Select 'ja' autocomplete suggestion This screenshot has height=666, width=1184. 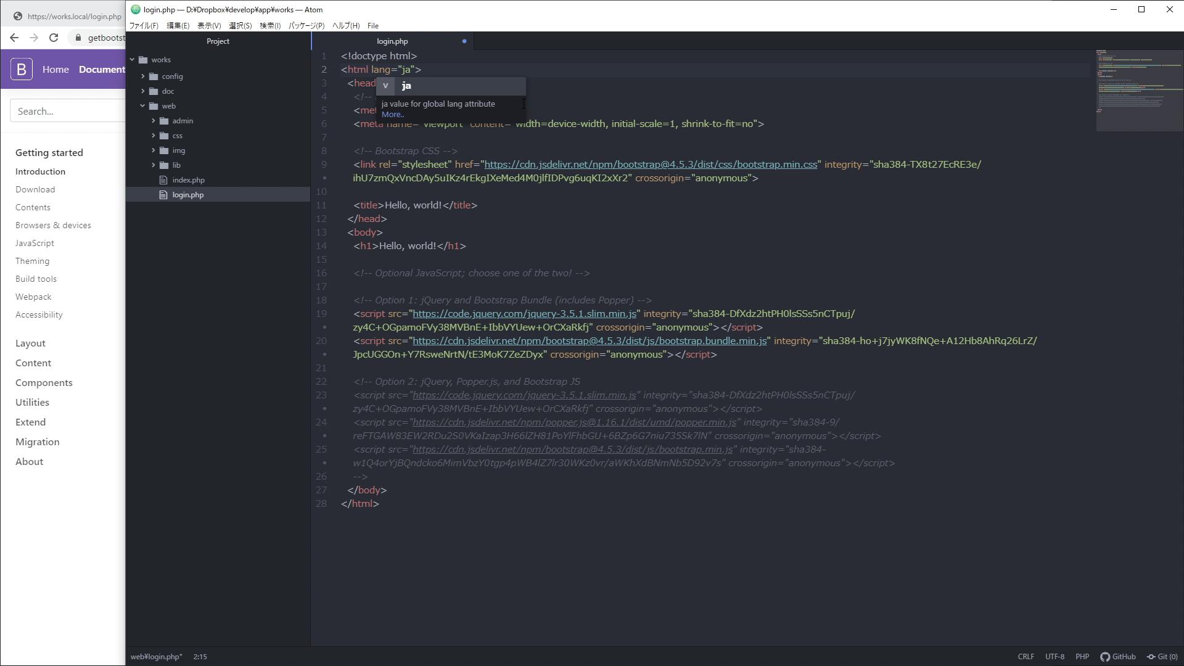451,86
